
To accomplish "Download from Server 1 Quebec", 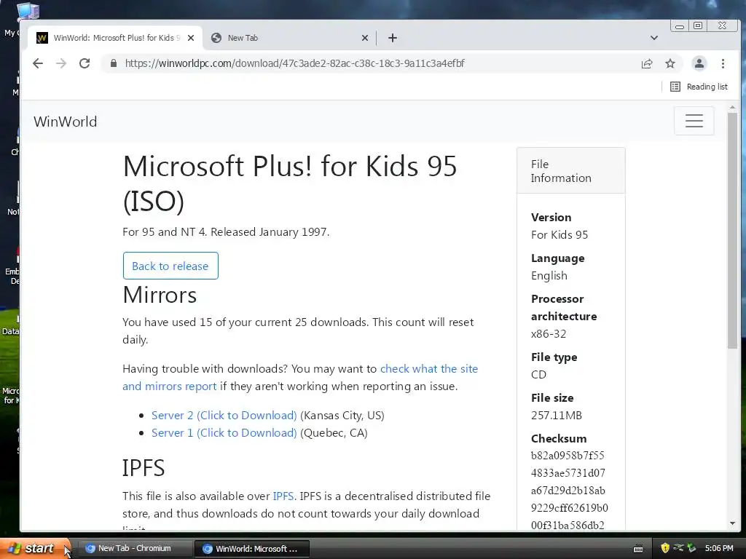I will (224, 433).
